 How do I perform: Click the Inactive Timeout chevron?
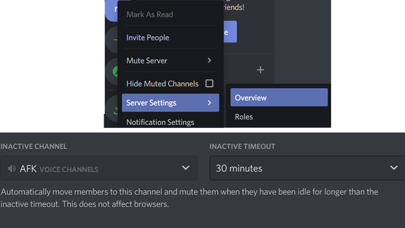pos(394,168)
